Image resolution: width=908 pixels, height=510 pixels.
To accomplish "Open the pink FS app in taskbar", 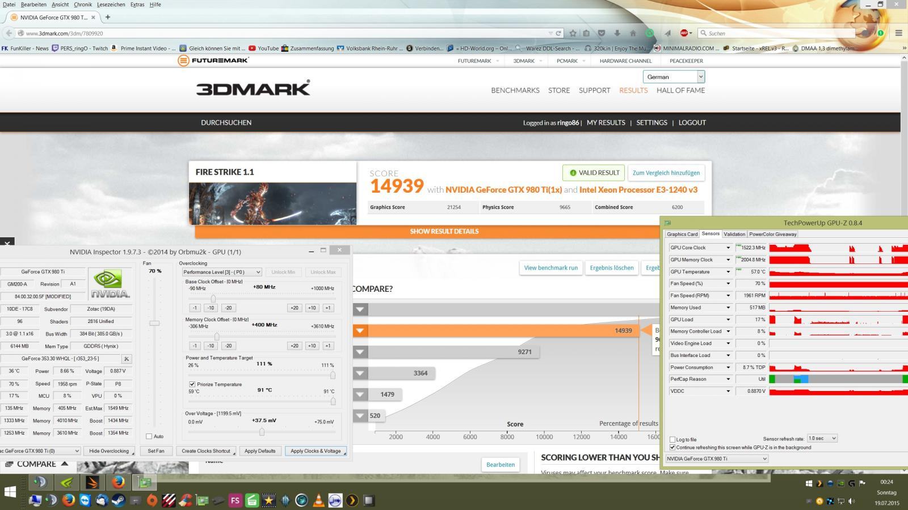I will pyautogui.click(x=235, y=500).
